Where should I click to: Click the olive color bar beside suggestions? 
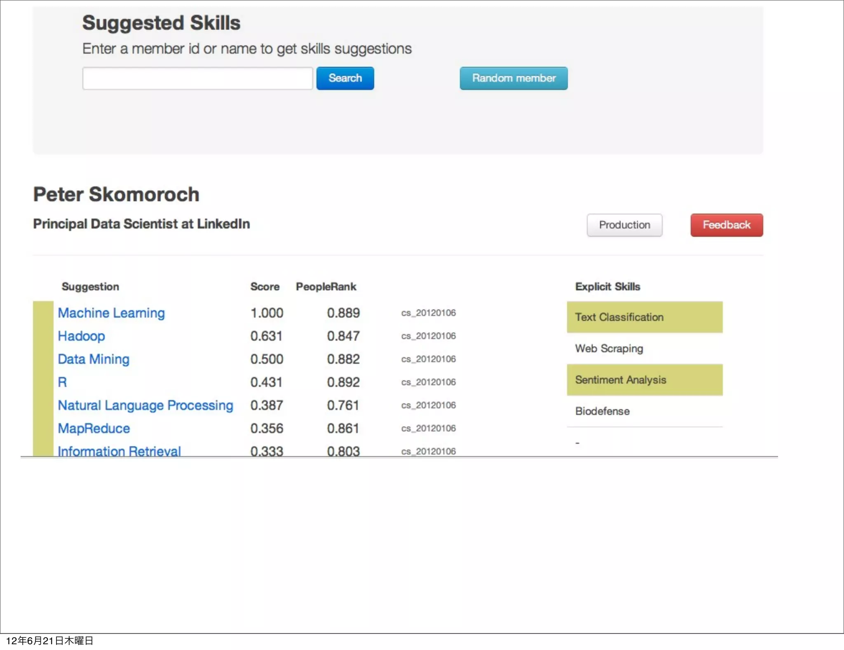coord(43,378)
